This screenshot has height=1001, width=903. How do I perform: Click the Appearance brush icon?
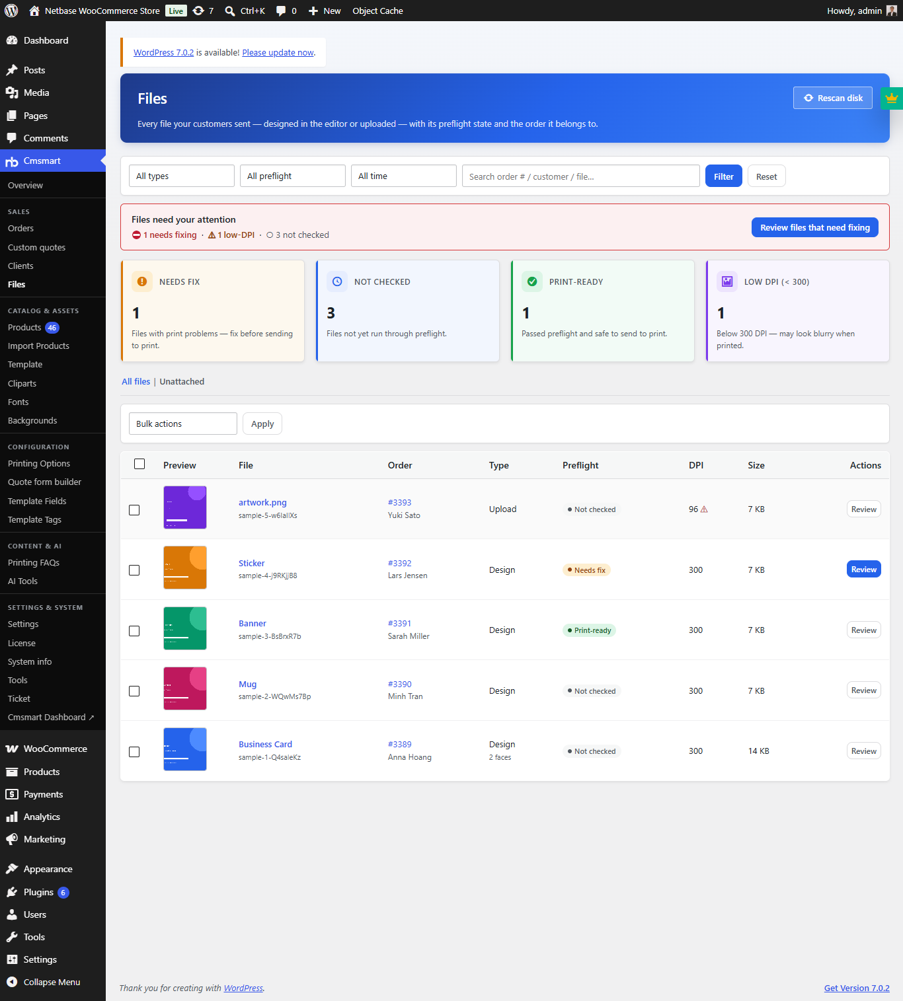point(12,869)
